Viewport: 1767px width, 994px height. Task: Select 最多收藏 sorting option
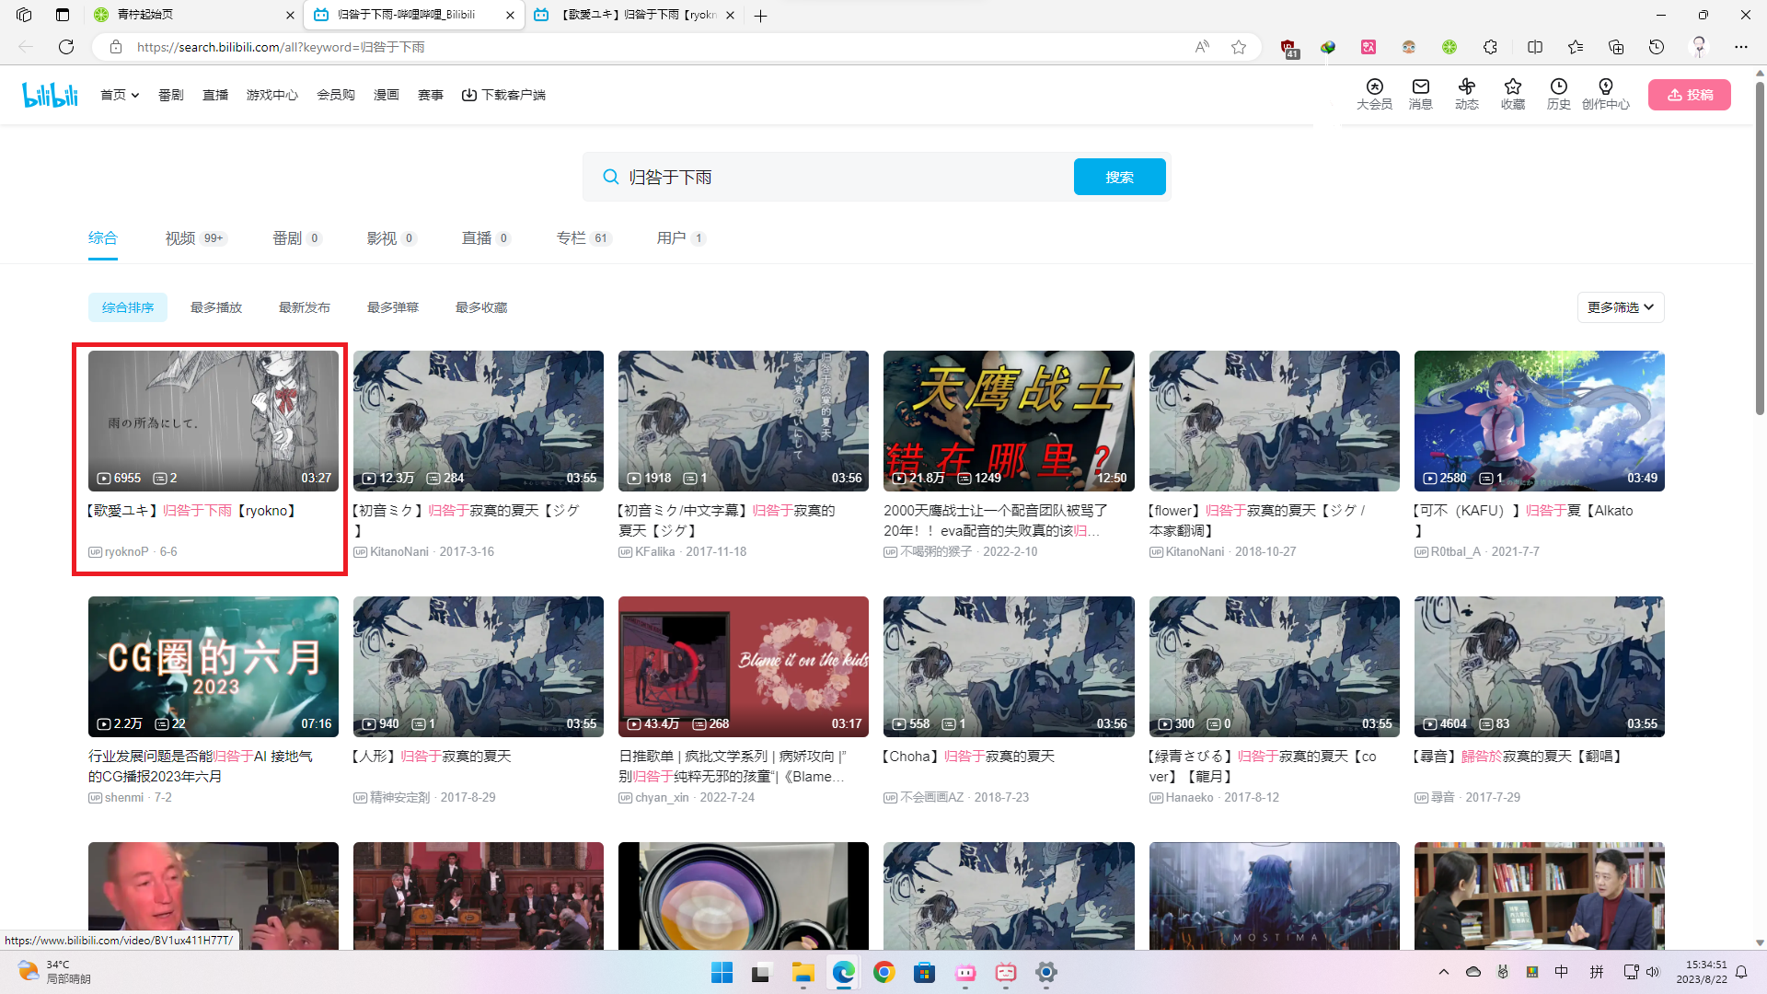(480, 306)
